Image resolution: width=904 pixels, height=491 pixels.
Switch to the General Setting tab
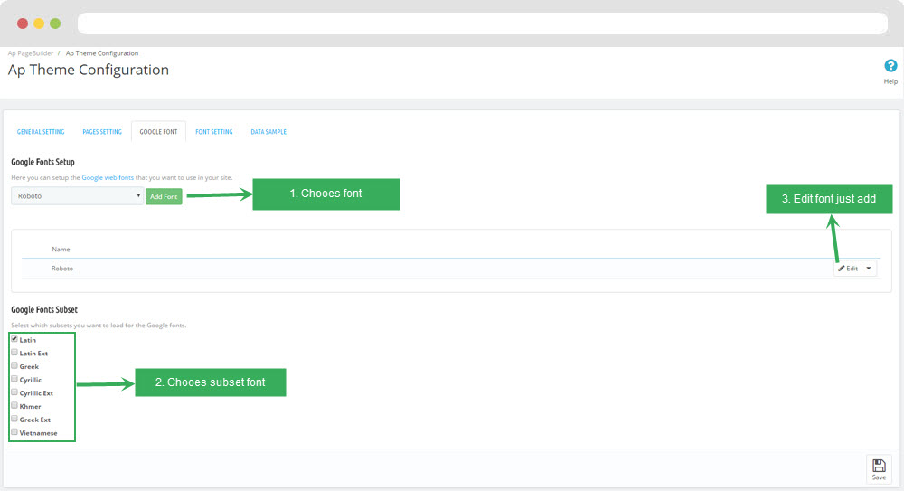click(41, 132)
